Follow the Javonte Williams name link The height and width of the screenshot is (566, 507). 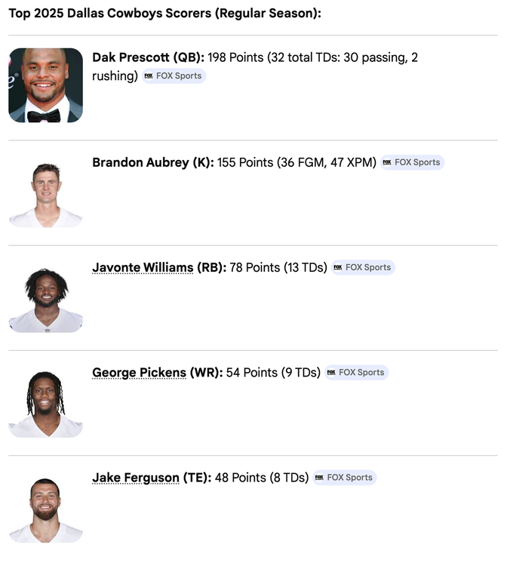click(x=143, y=267)
